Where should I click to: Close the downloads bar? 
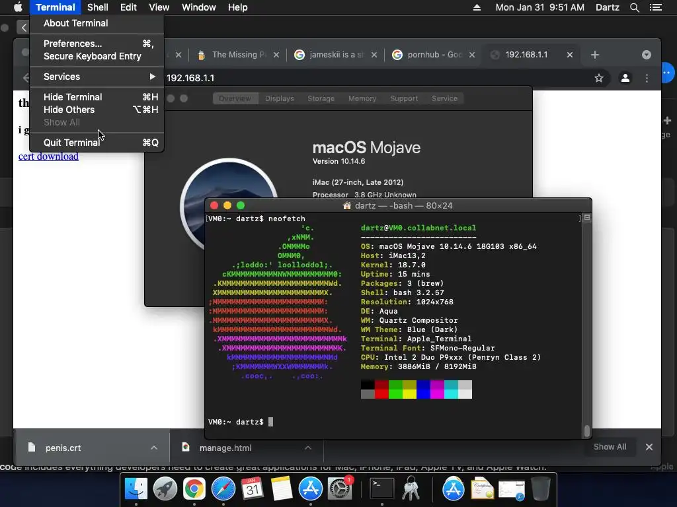pos(649,447)
